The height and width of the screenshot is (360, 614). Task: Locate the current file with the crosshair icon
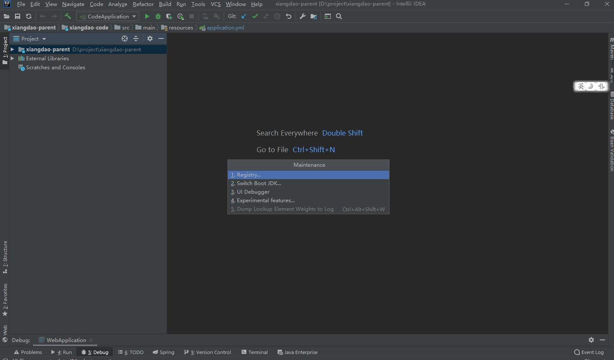(x=125, y=38)
